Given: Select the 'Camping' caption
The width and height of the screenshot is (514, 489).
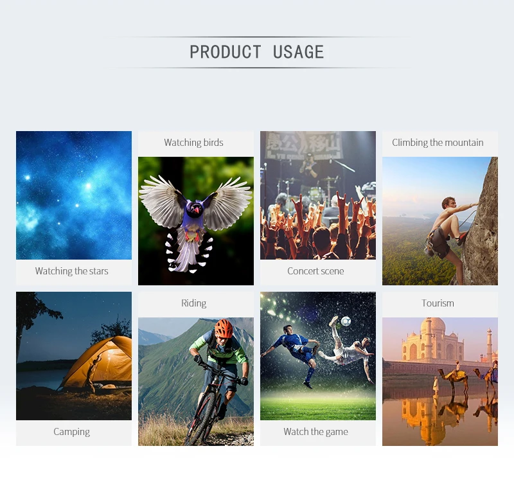Looking at the screenshot, I should 71,432.
